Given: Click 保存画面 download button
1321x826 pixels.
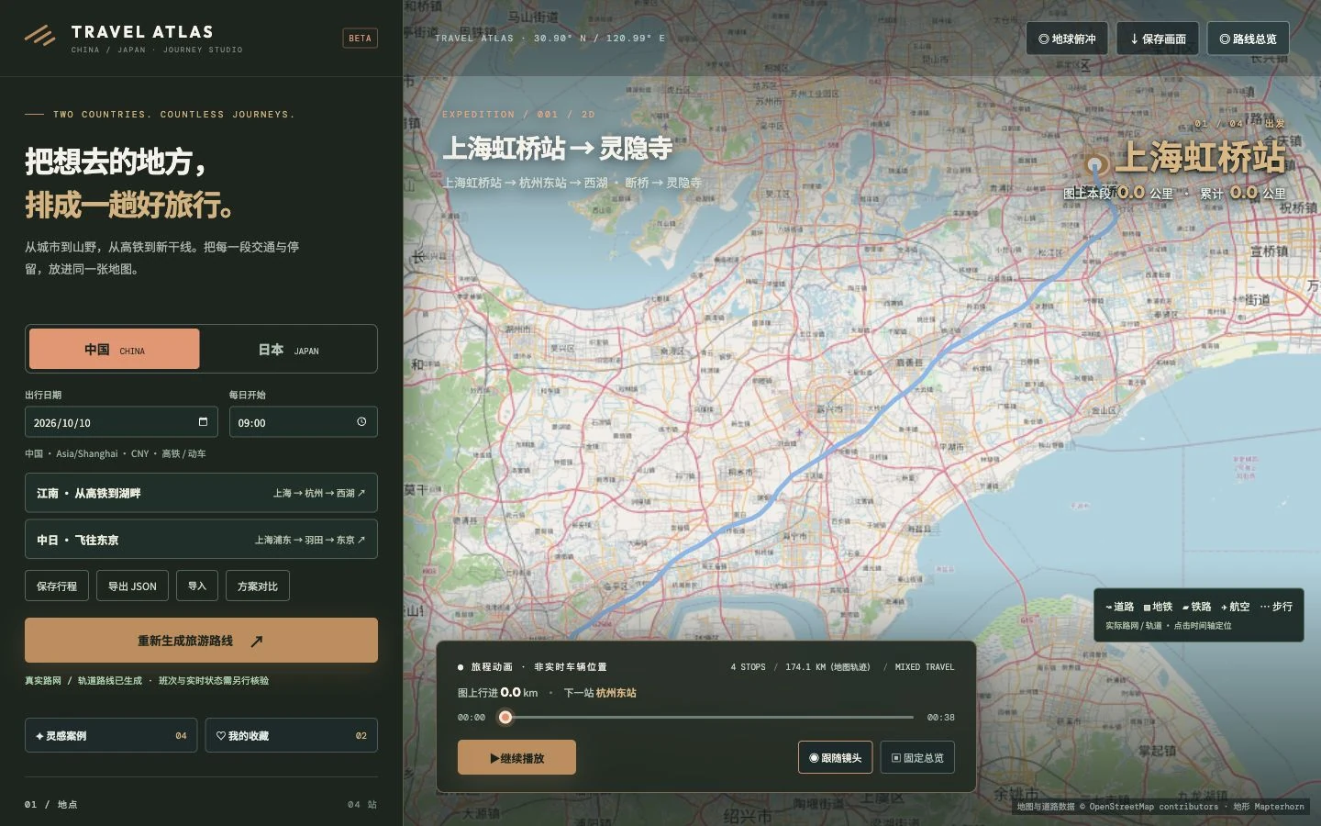Looking at the screenshot, I should [x=1158, y=39].
